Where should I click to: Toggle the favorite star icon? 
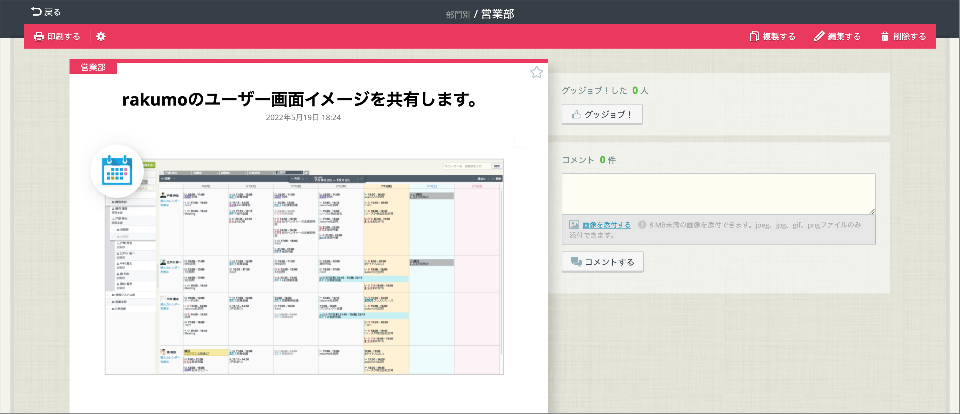tap(536, 72)
